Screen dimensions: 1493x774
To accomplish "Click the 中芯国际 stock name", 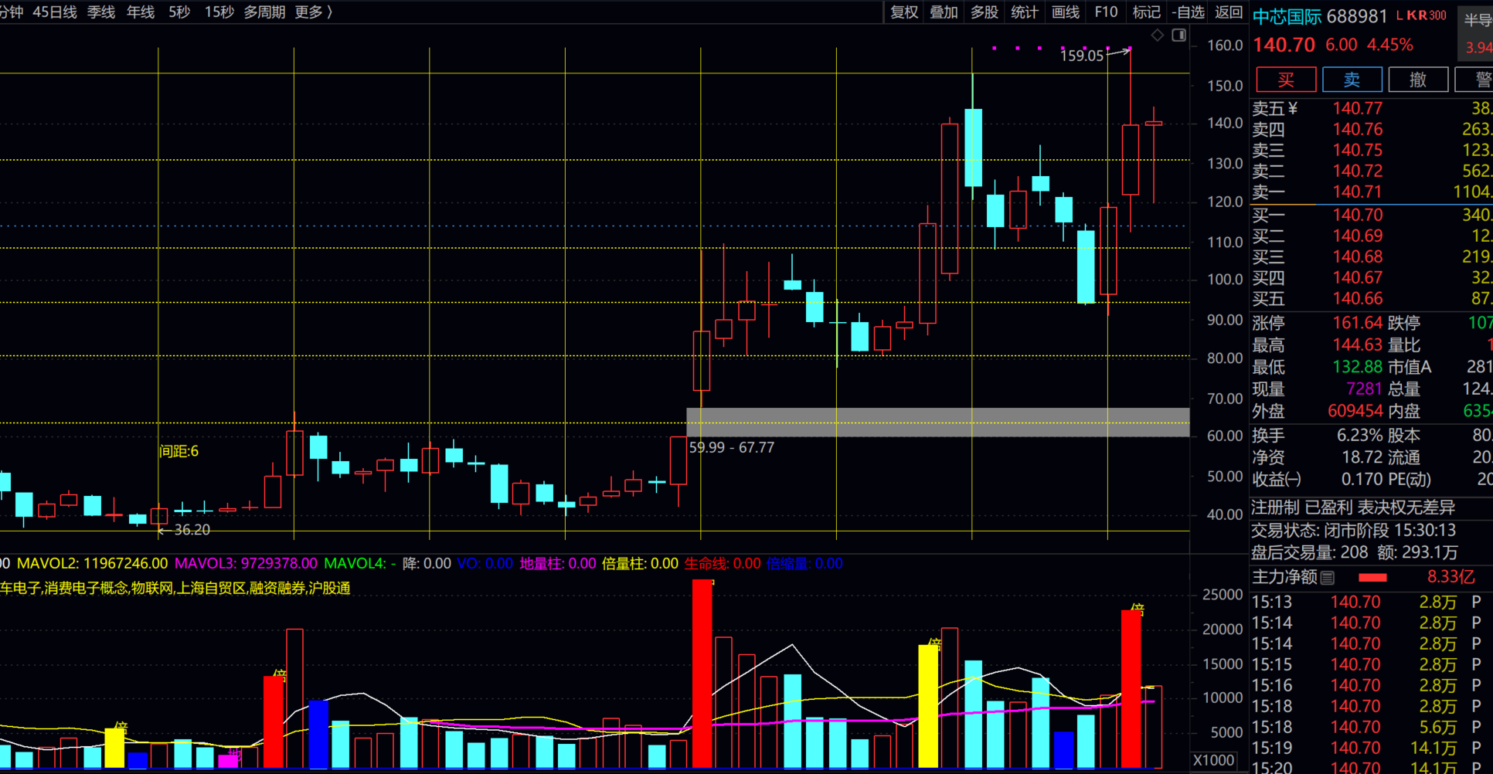I will pyautogui.click(x=1287, y=16).
